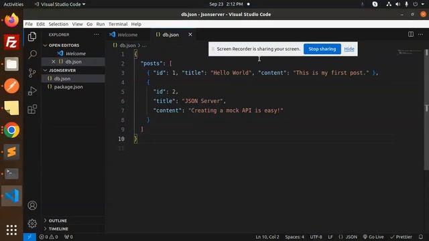Open Postman from the dock
This screenshot has width=429, height=241.
click(x=11, y=86)
